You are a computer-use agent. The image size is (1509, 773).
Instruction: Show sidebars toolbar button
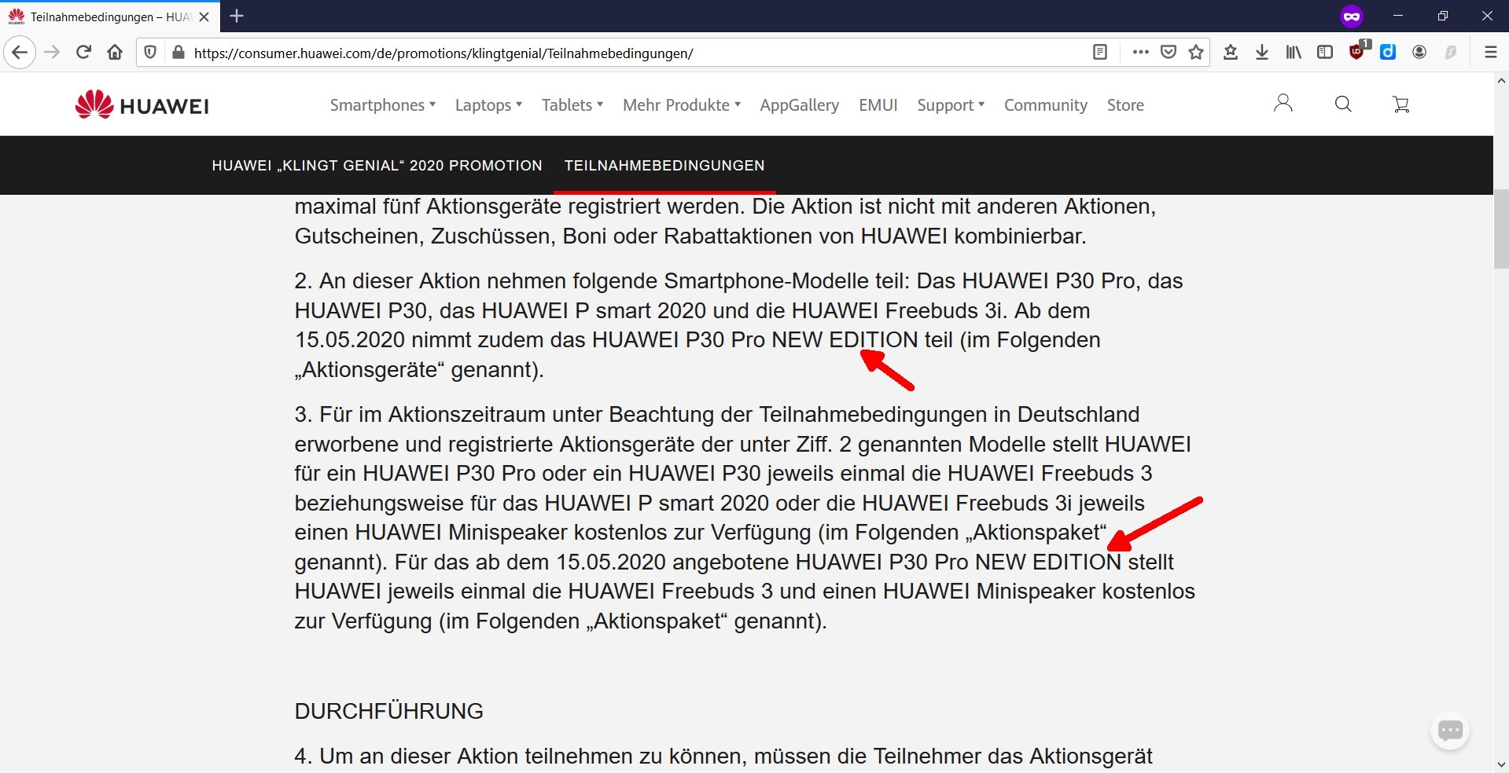pyautogui.click(x=1325, y=53)
